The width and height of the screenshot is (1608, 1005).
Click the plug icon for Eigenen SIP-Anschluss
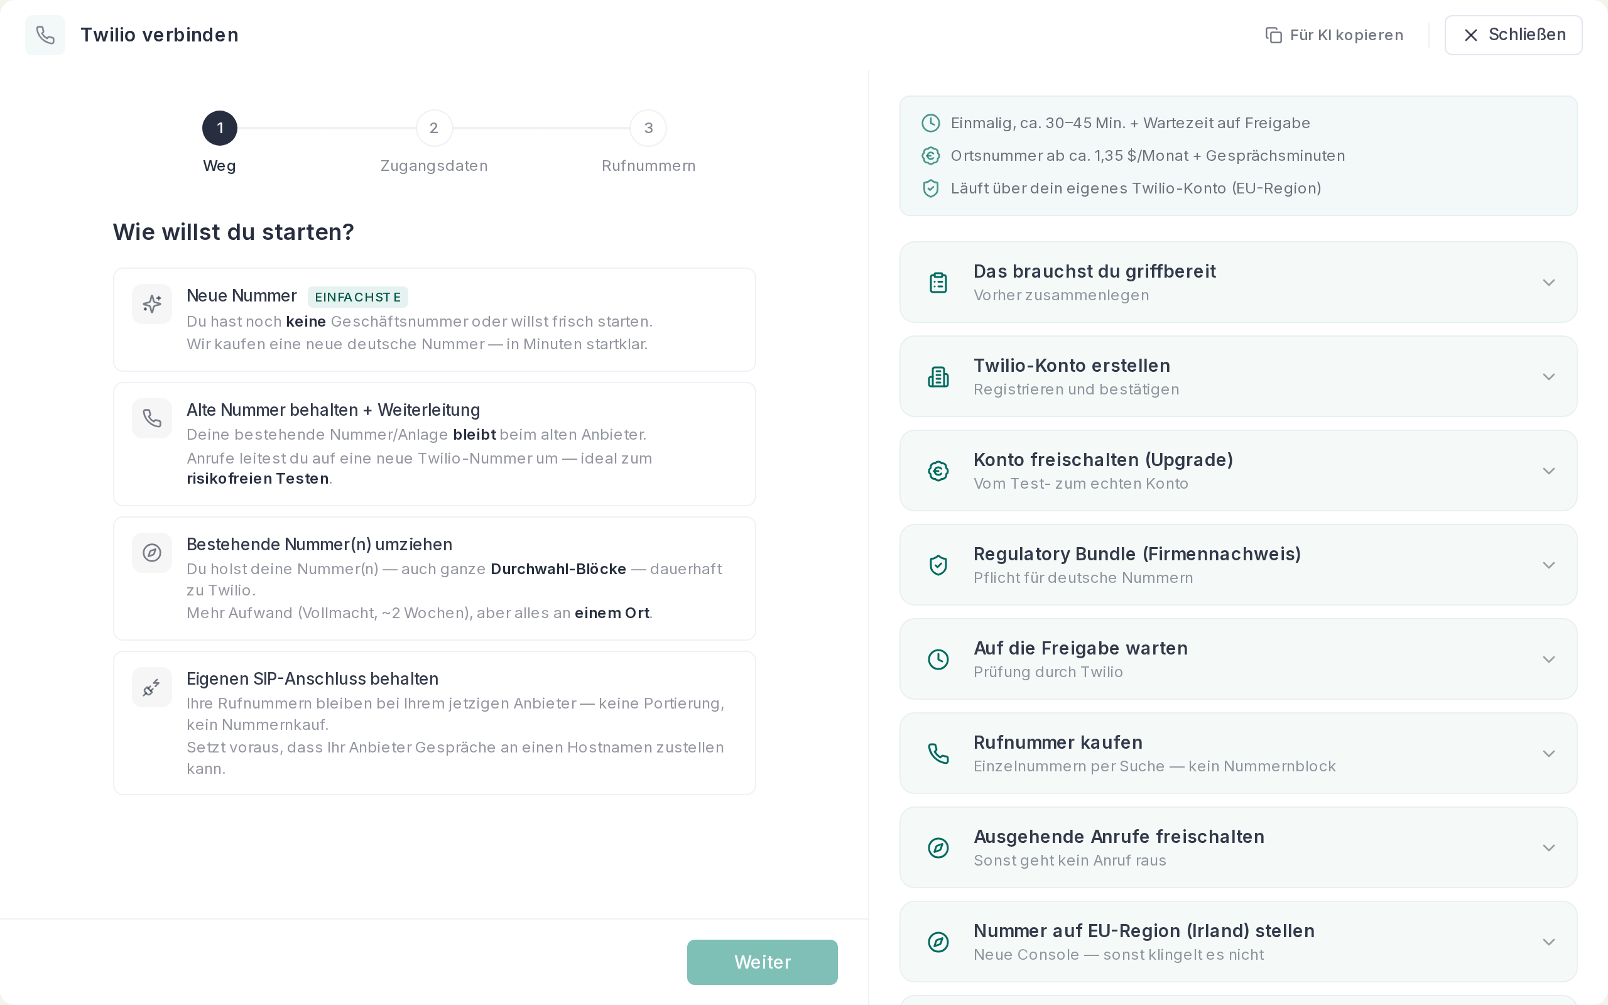(x=152, y=687)
